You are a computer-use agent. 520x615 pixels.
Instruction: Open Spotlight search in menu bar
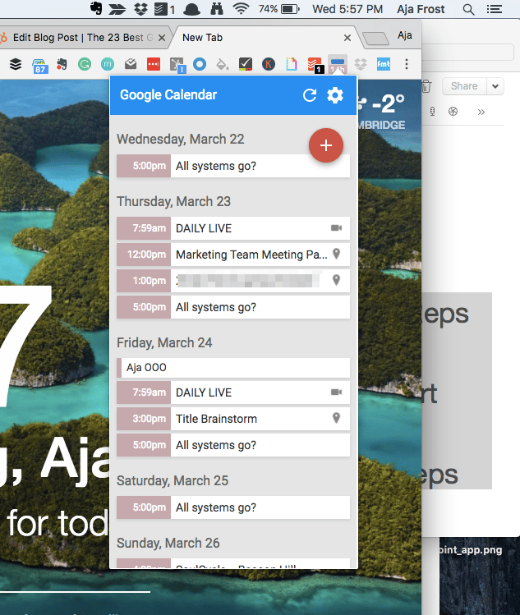click(x=468, y=10)
